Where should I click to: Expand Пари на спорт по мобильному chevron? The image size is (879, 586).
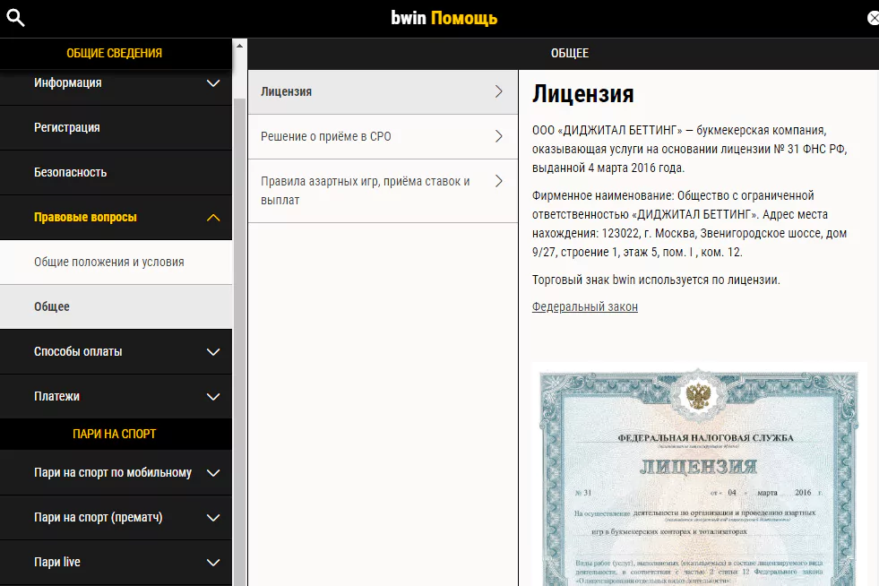tap(213, 473)
